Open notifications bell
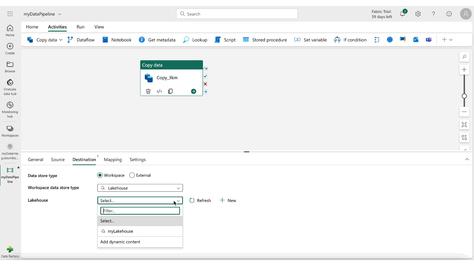Image resolution: width=474 pixels, height=266 pixels. (x=403, y=14)
